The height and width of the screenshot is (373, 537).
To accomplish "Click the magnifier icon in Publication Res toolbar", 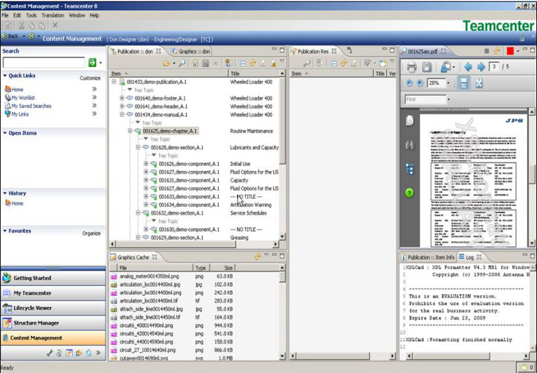I will pyautogui.click(x=307, y=63).
